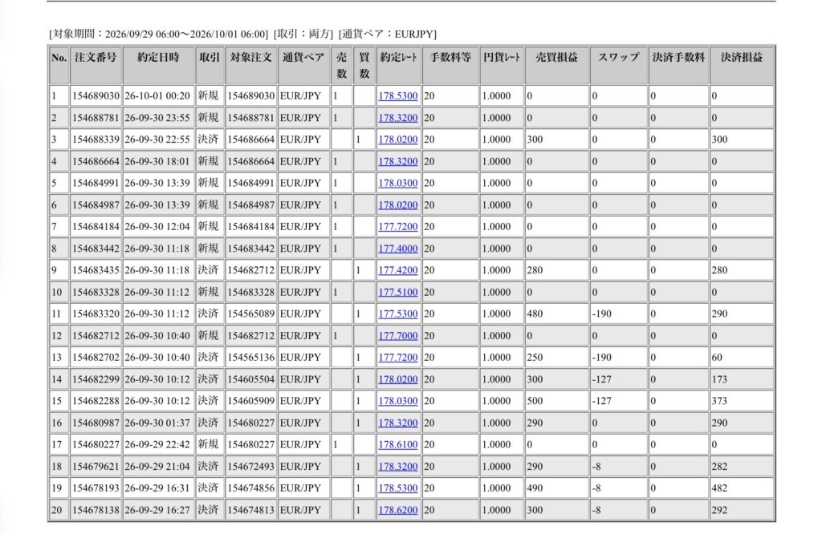Image resolution: width=822 pixels, height=534 pixels.
Task: Select date cell 26-09-29 22:42
Action: tap(157, 444)
